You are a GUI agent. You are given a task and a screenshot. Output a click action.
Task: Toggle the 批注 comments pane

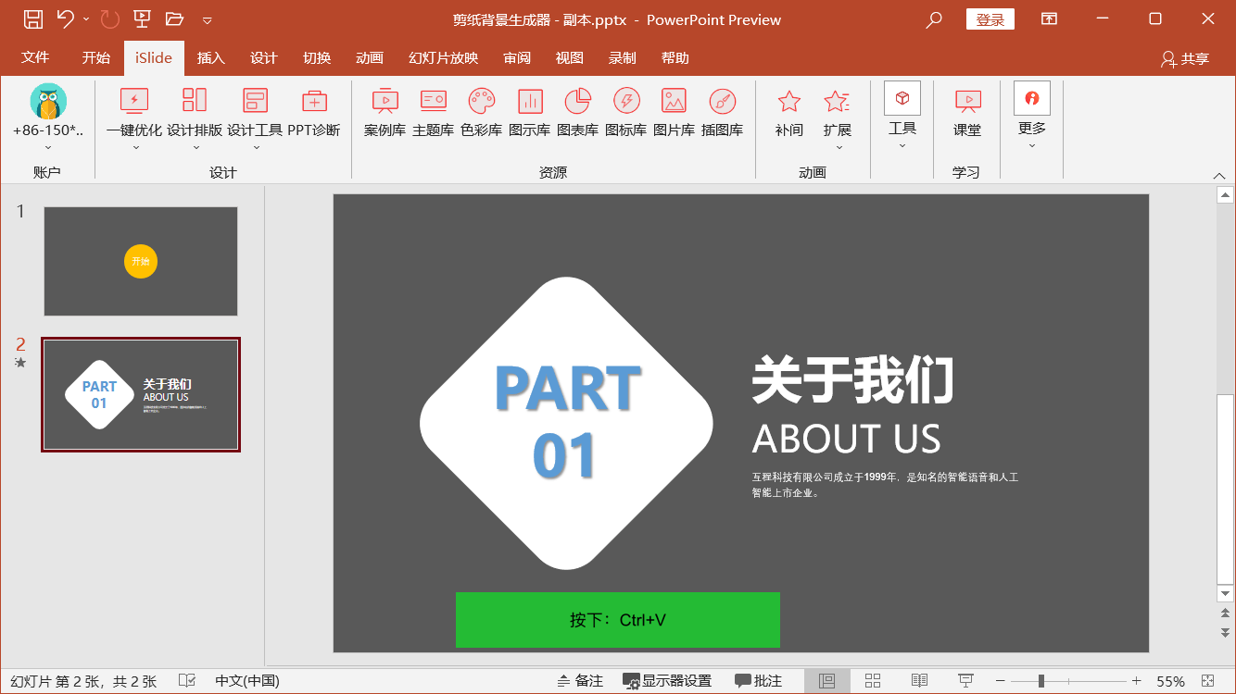[759, 681]
